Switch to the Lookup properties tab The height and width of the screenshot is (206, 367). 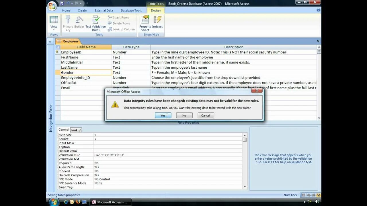(76, 130)
